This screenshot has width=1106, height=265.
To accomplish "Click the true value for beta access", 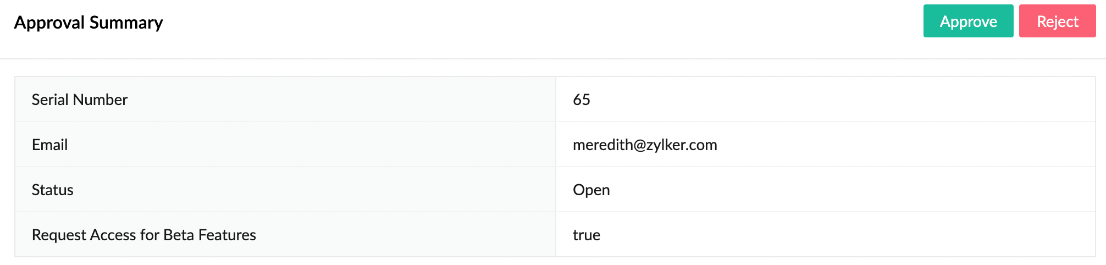I will [x=587, y=235].
